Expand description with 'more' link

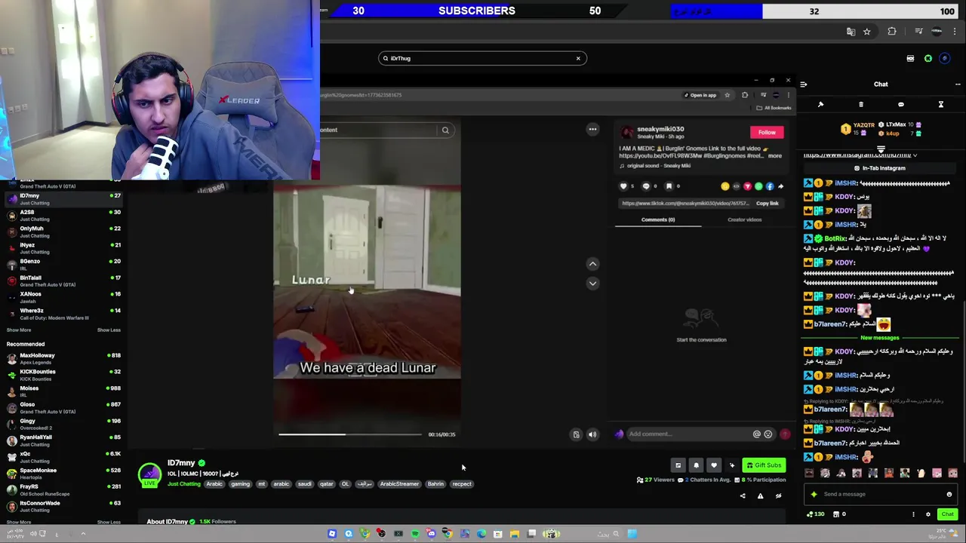click(x=775, y=156)
